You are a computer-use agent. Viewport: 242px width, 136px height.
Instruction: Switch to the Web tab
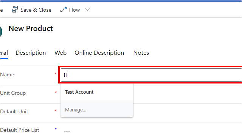point(60,53)
